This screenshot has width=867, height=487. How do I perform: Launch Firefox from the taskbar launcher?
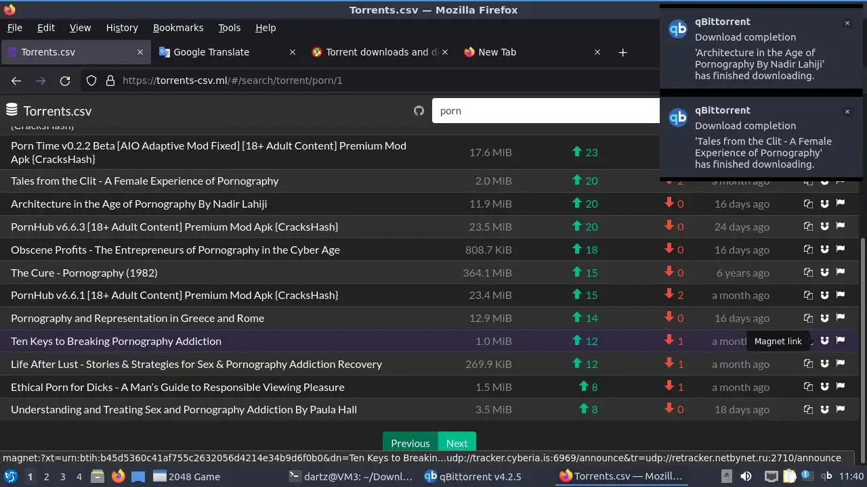tap(118, 476)
